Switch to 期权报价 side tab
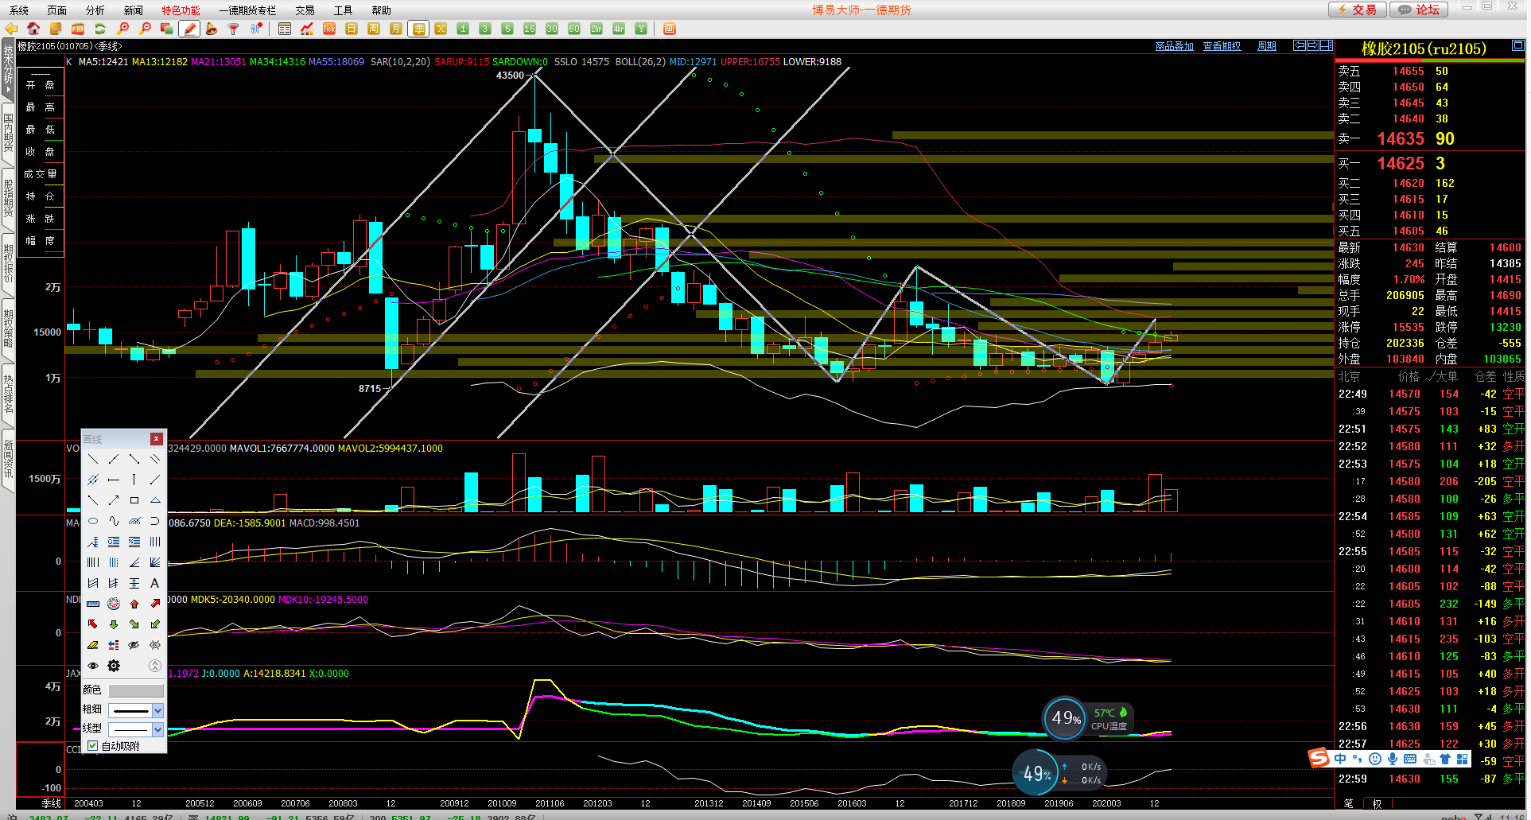The image size is (1531, 820). pyautogui.click(x=8, y=263)
